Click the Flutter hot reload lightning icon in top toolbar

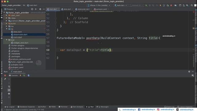[160, 6]
